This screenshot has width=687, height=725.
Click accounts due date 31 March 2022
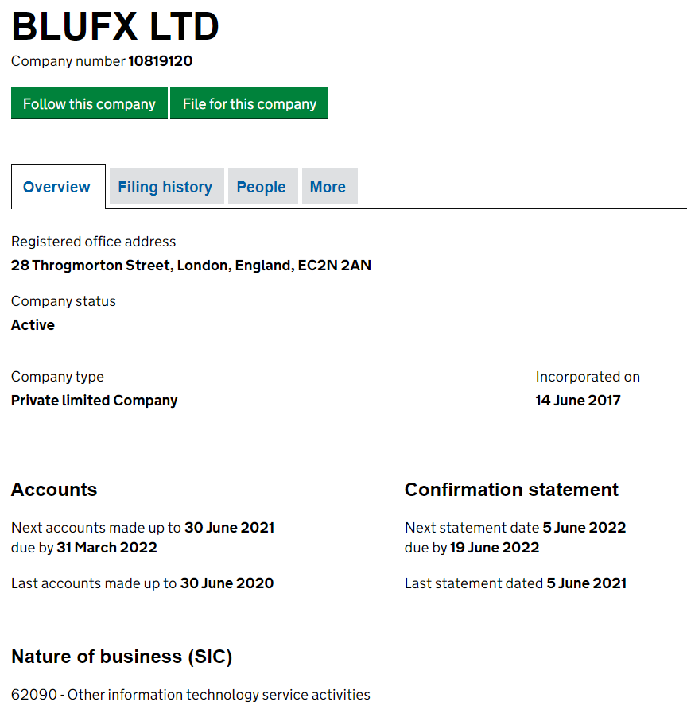[107, 548]
